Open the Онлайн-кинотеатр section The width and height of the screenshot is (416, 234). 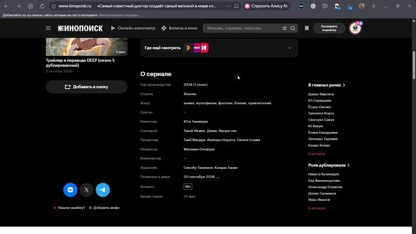click(x=133, y=28)
